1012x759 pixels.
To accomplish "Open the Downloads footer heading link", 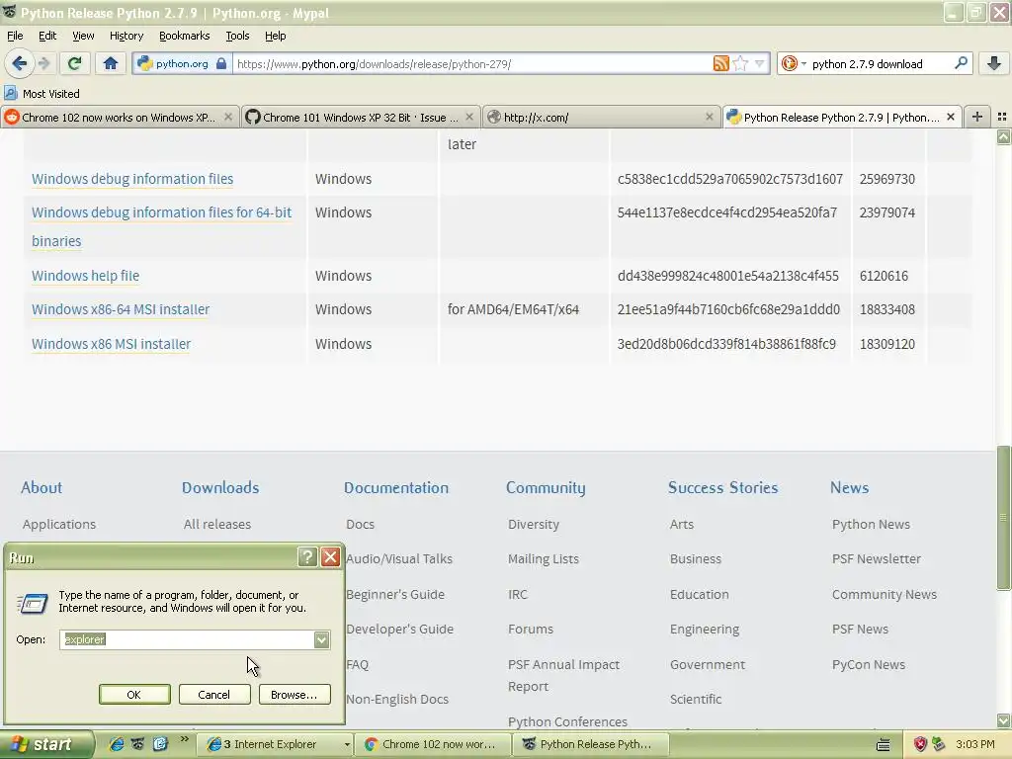I will pyautogui.click(x=220, y=487).
